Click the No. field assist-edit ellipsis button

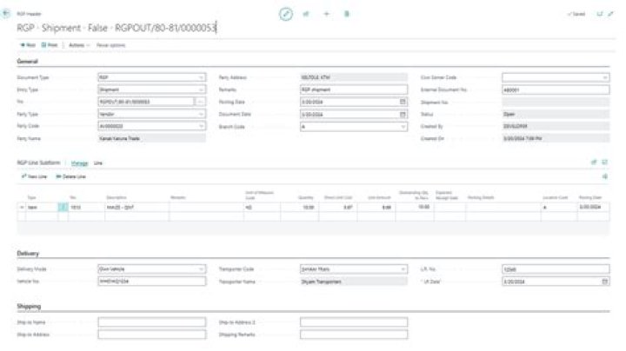pos(201,103)
